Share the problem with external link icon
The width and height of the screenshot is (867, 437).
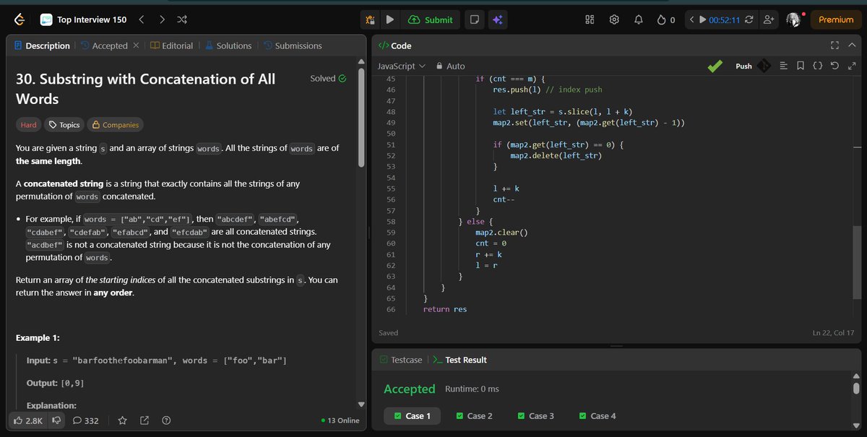(144, 420)
